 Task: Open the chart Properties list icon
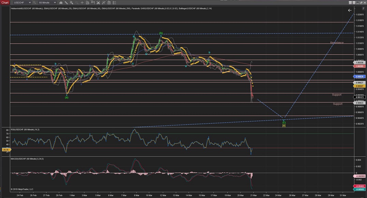point(114,2)
